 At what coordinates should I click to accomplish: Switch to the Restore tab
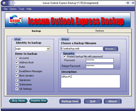[100, 31]
